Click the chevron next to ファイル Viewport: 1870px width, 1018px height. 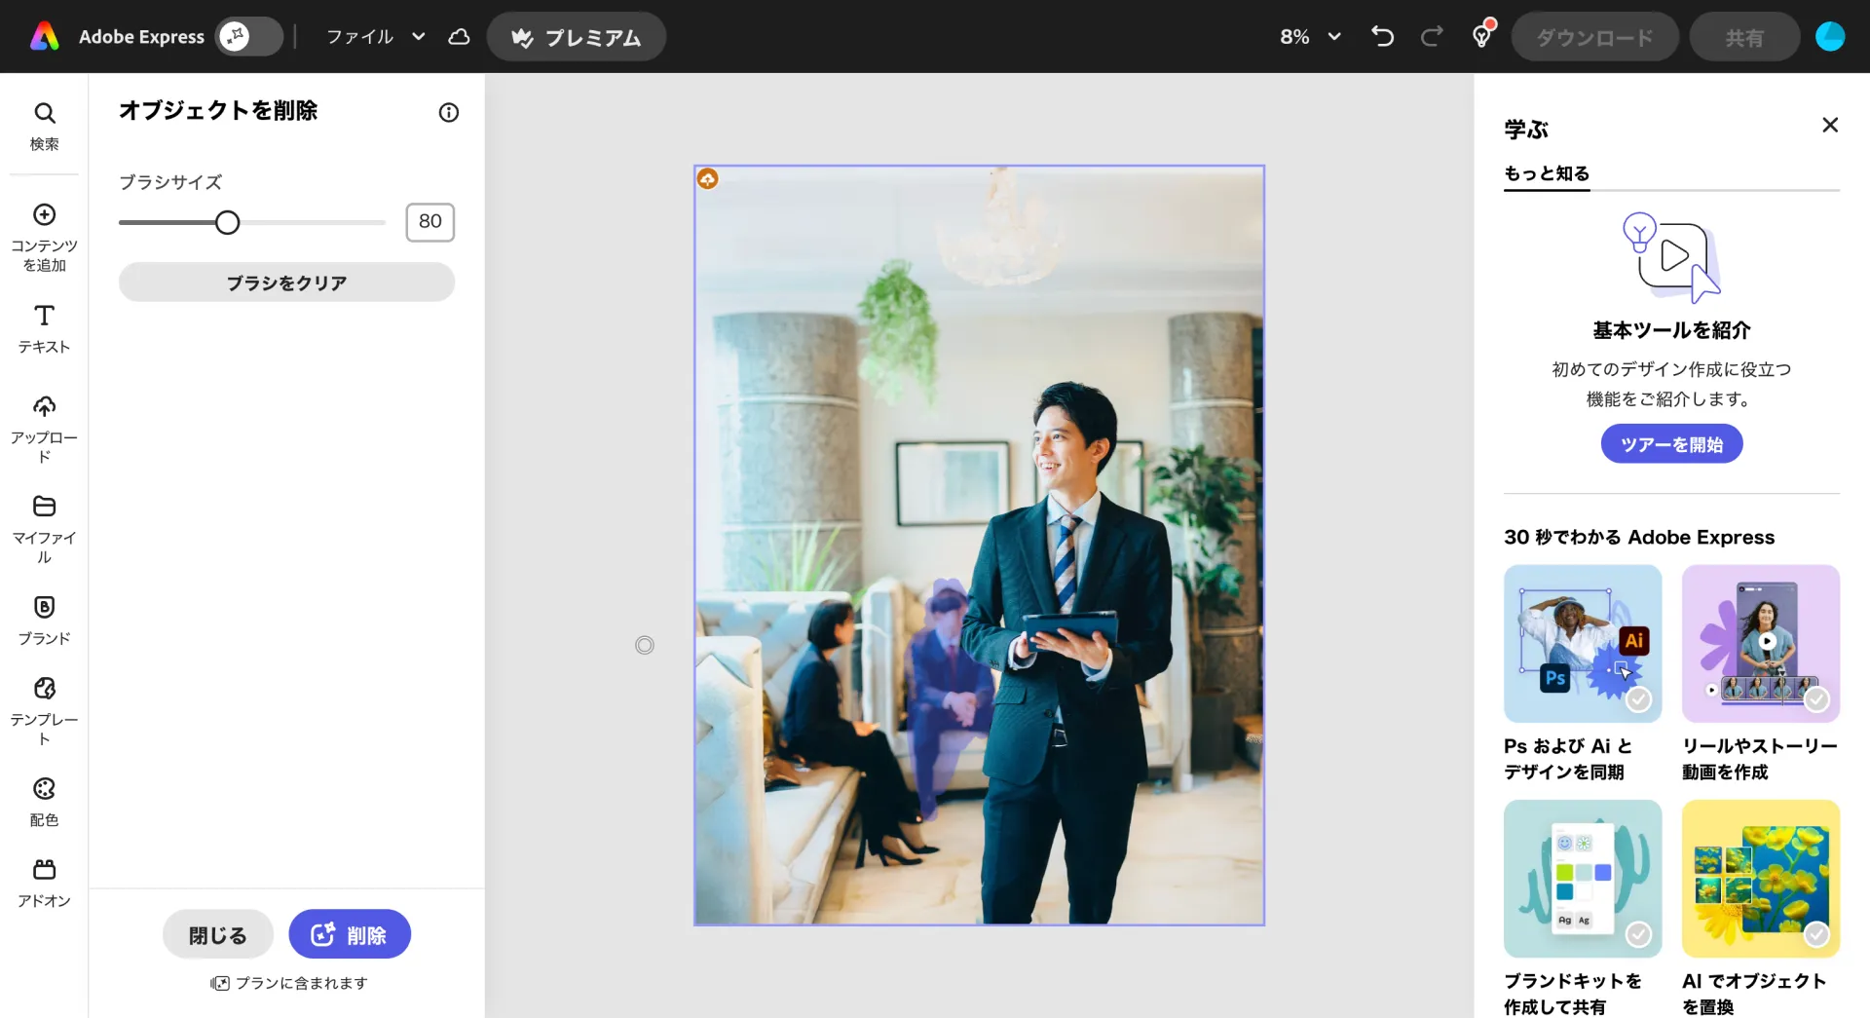419,37
